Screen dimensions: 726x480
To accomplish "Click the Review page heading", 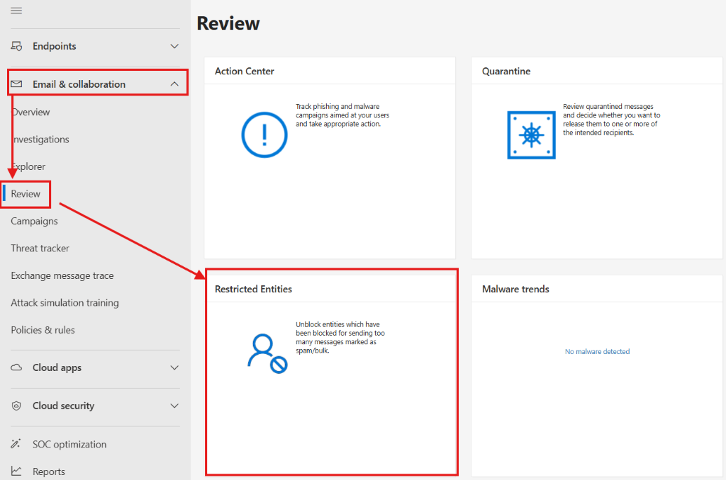I will [228, 23].
